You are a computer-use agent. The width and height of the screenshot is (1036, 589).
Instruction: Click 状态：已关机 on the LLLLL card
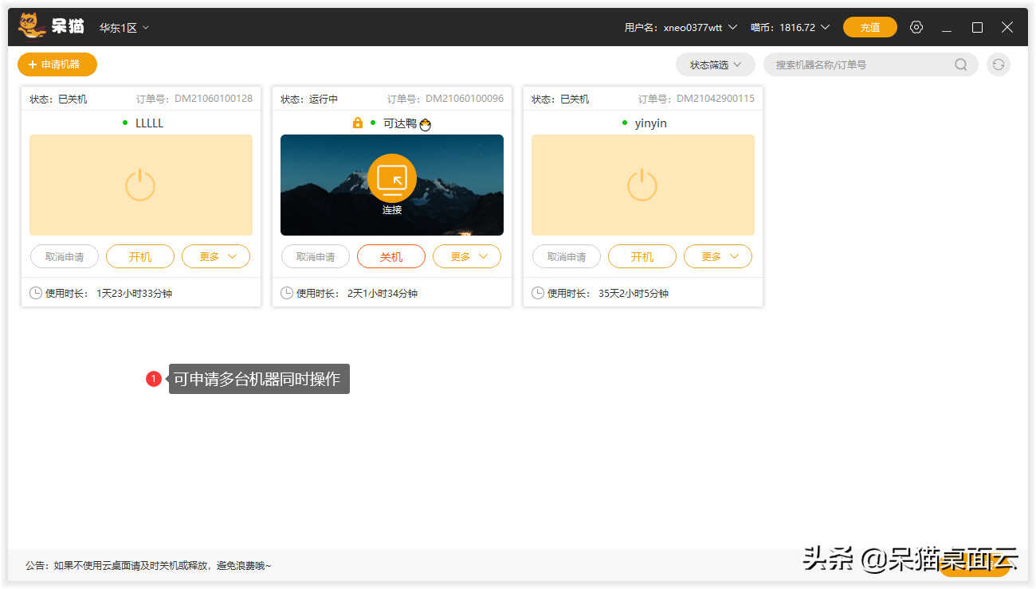[x=58, y=99]
